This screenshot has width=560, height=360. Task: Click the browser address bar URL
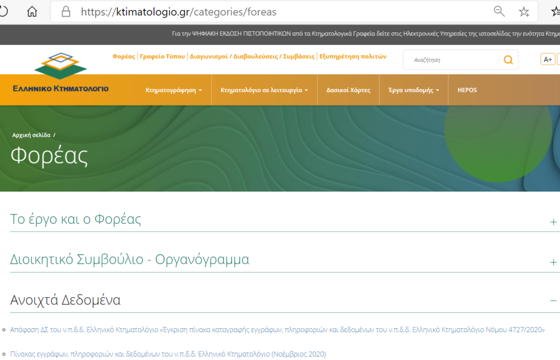coord(179,12)
